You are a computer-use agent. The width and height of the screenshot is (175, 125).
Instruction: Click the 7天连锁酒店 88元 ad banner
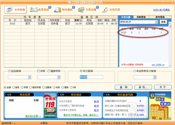(x=160, y=106)
